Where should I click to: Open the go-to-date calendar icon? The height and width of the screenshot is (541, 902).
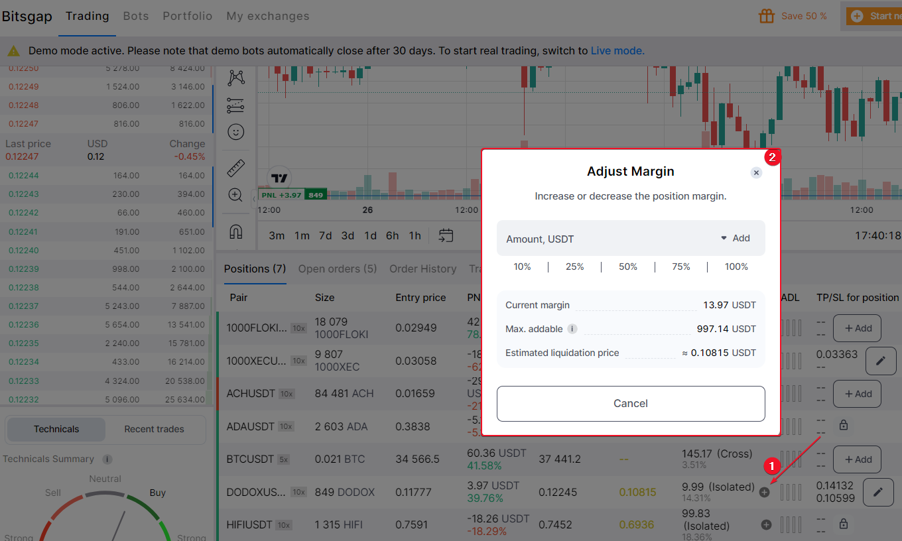tap(446, 235)
